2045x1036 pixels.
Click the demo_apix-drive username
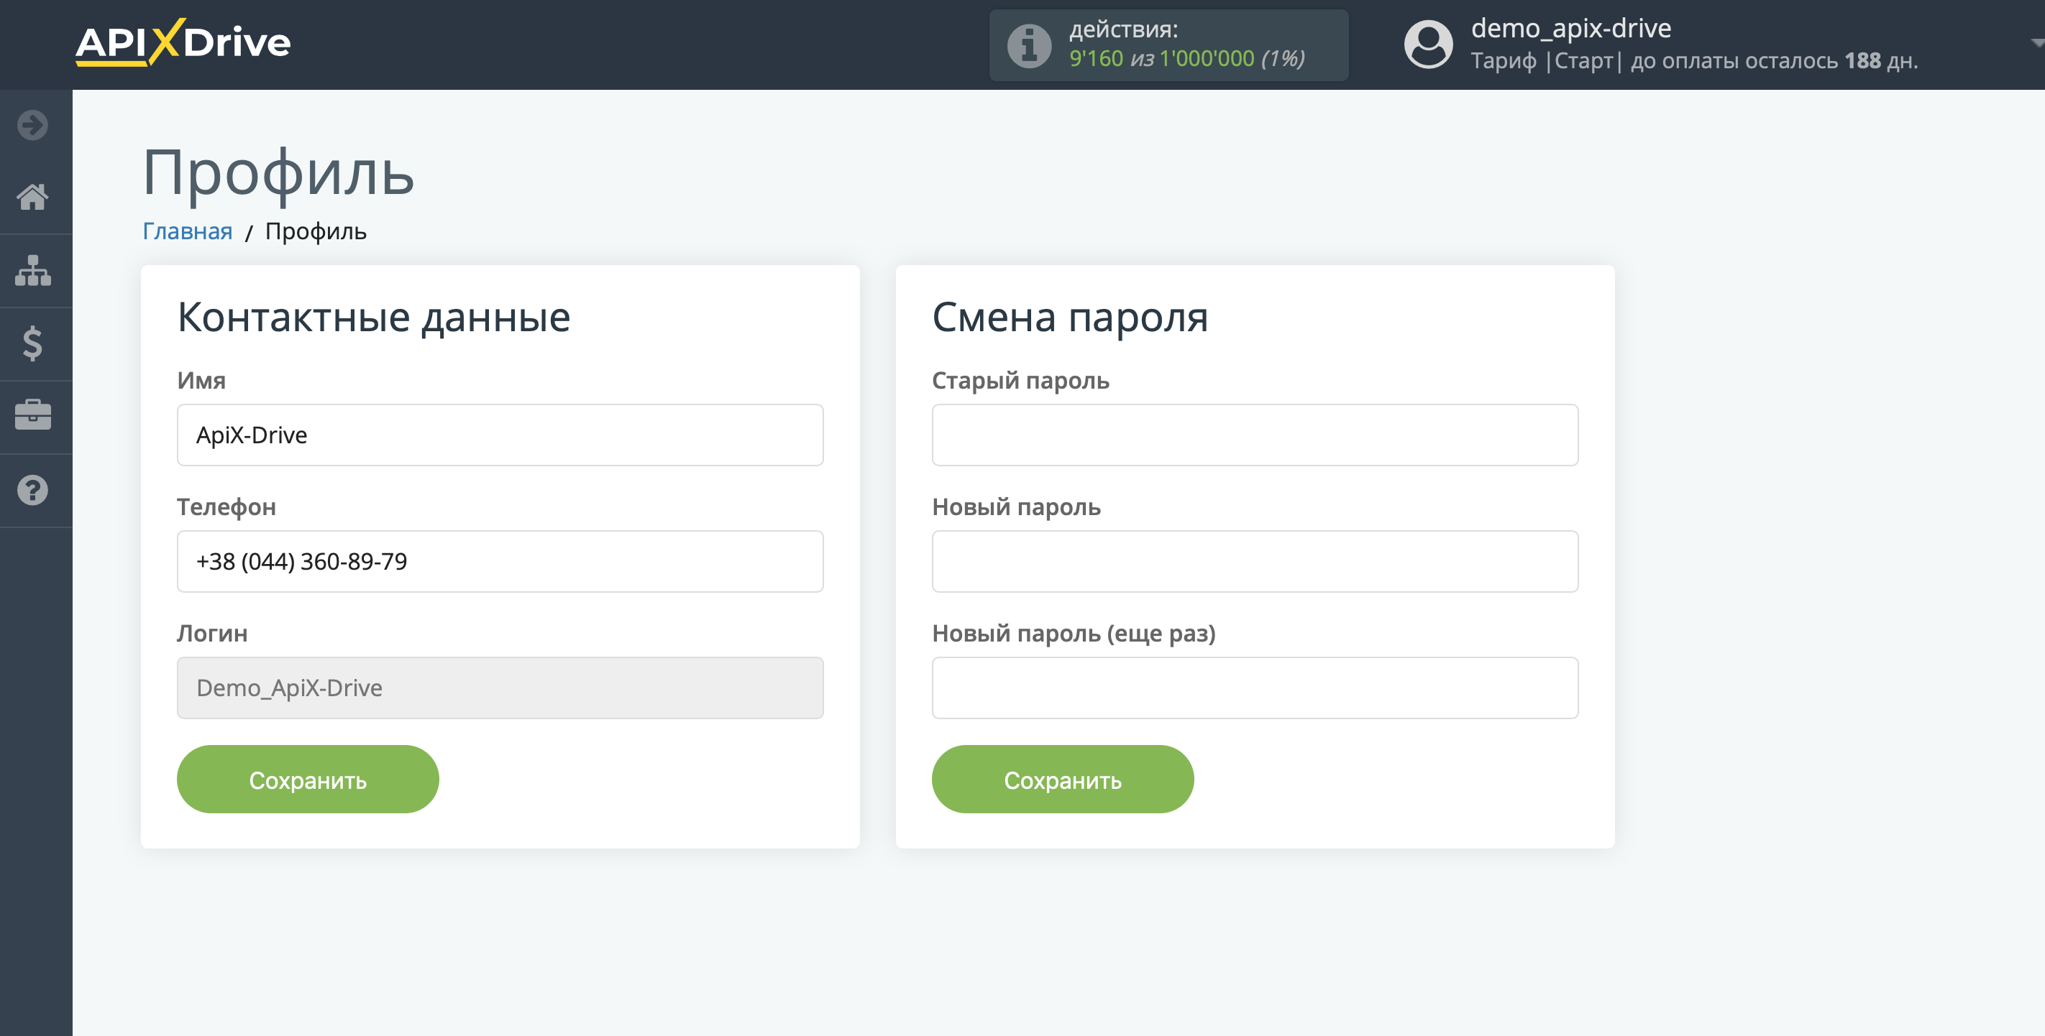(1571, 29)
